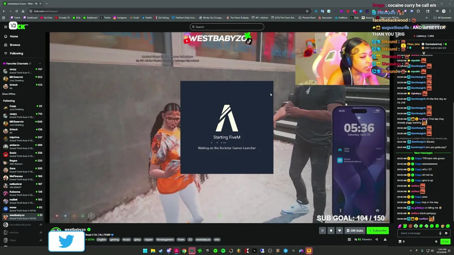This screenshot has width=454, height=255.
Task: Click microphone icon in chat input
Action: (x=440, y=233)
